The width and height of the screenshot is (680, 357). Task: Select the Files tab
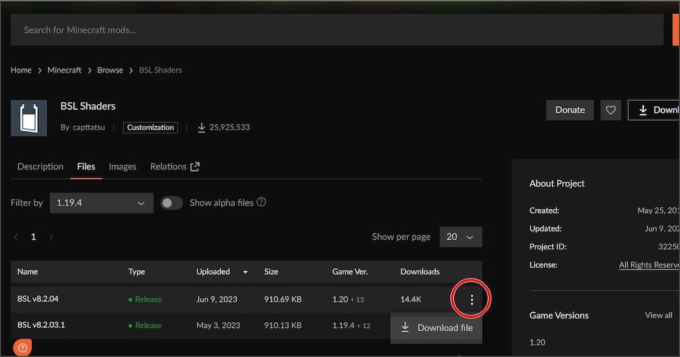coord(86,167)
